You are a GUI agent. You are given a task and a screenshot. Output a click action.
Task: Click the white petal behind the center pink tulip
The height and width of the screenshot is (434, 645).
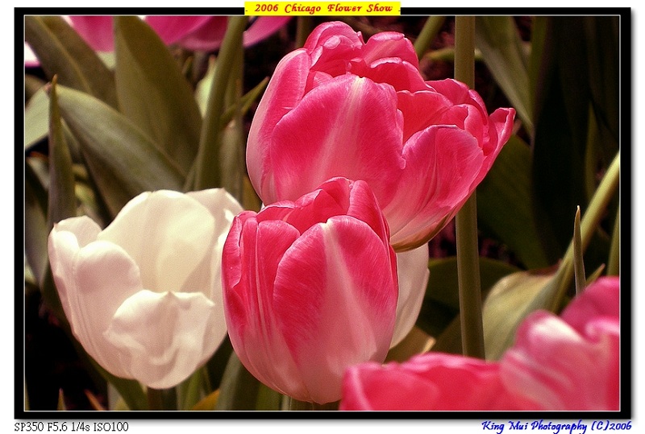click(x=412, y=290)
